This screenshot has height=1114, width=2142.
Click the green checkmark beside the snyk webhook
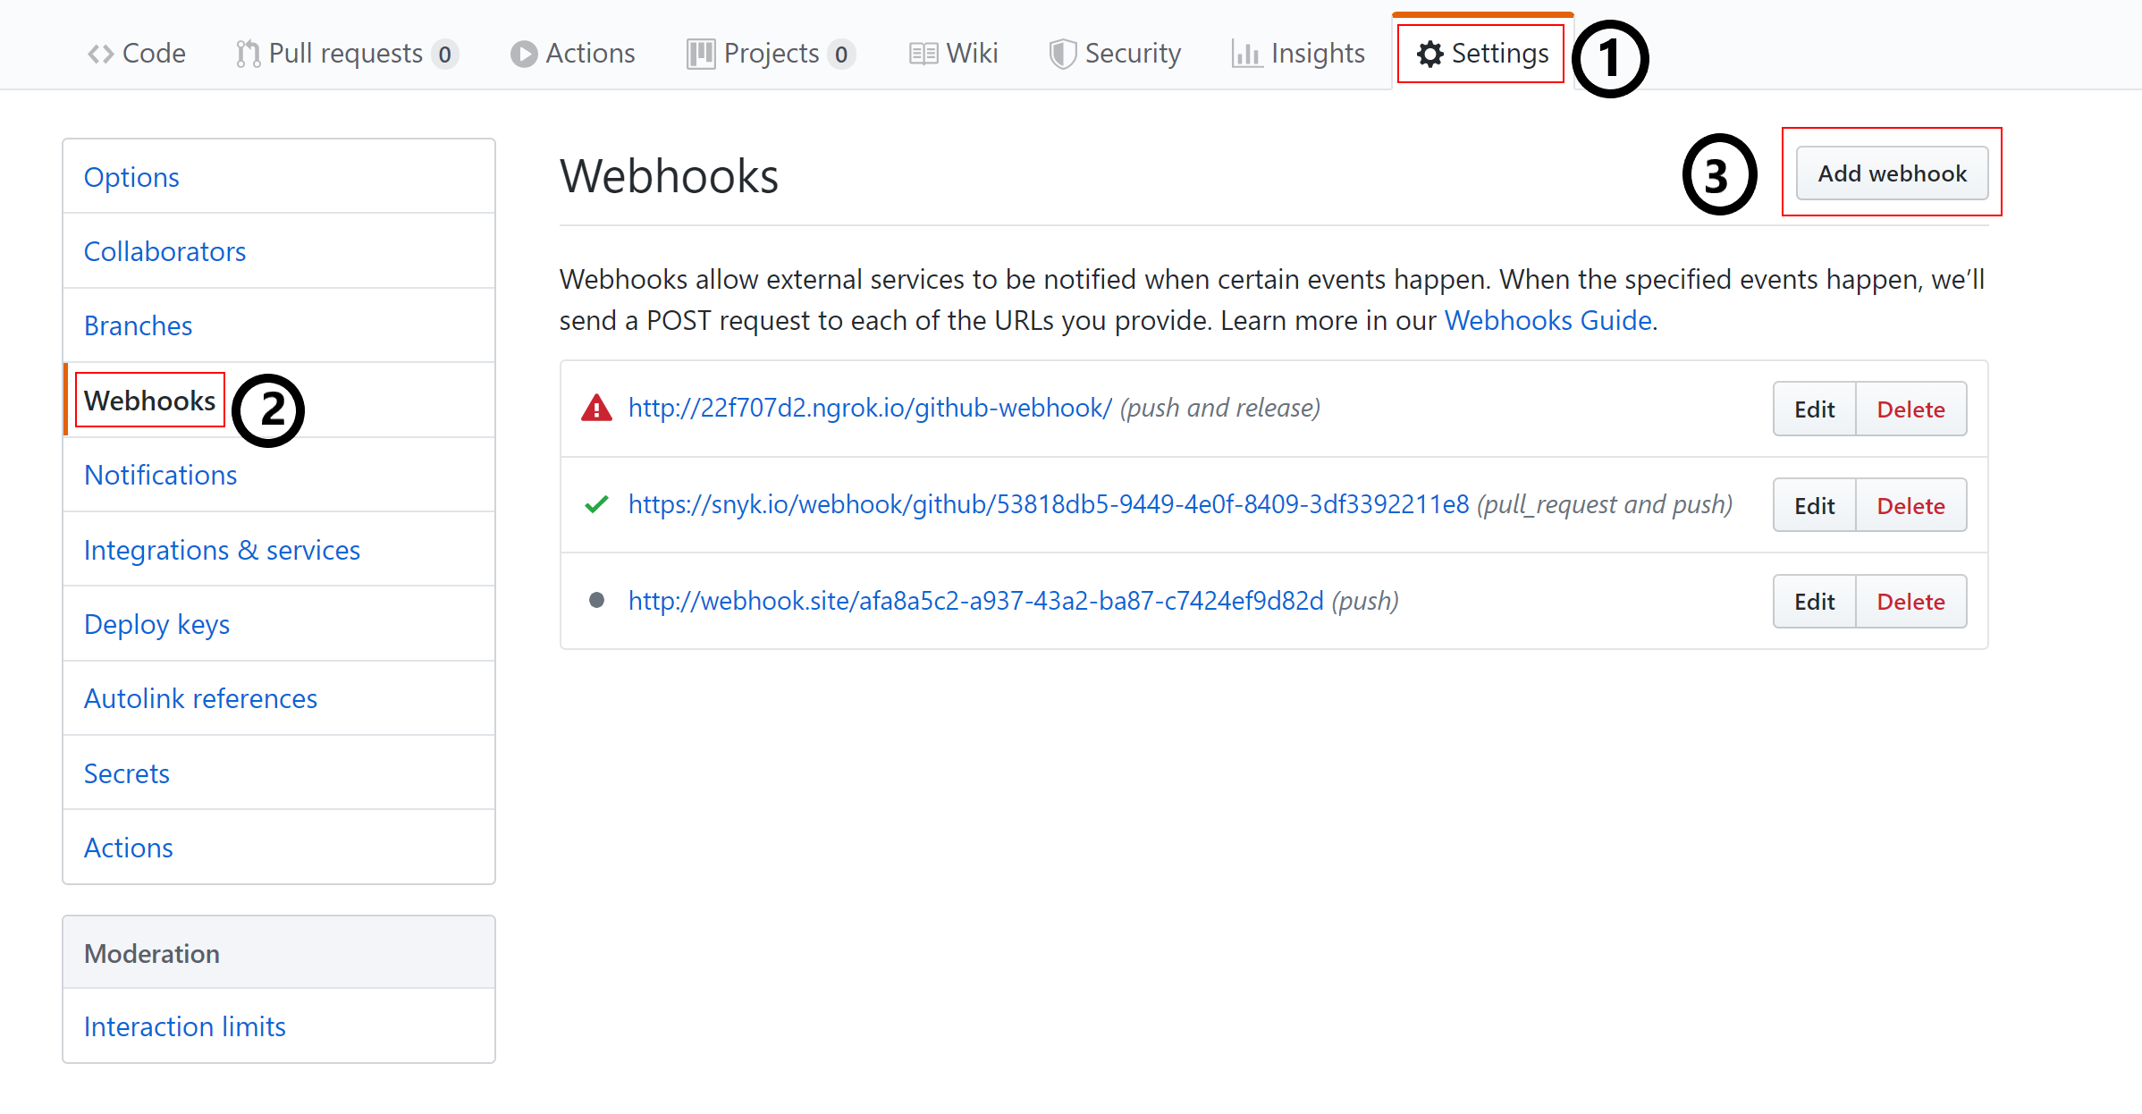coord(596,505)
